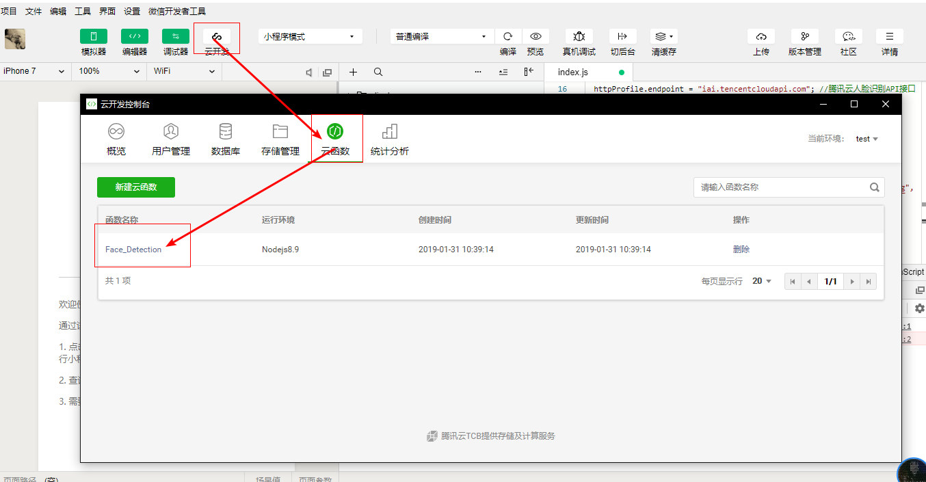The height and width of the screenshot is (482, 926).
Task: Open the 数据库 database tab icon
Action: click(225, 131)
